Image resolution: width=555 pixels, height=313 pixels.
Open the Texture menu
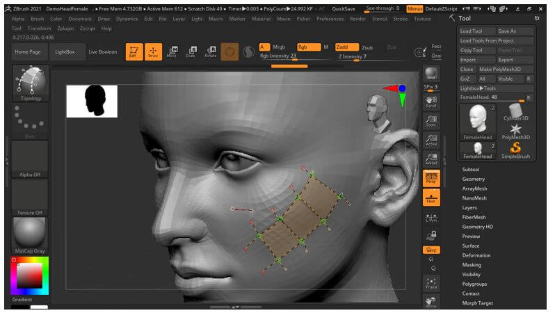[423, 19]
